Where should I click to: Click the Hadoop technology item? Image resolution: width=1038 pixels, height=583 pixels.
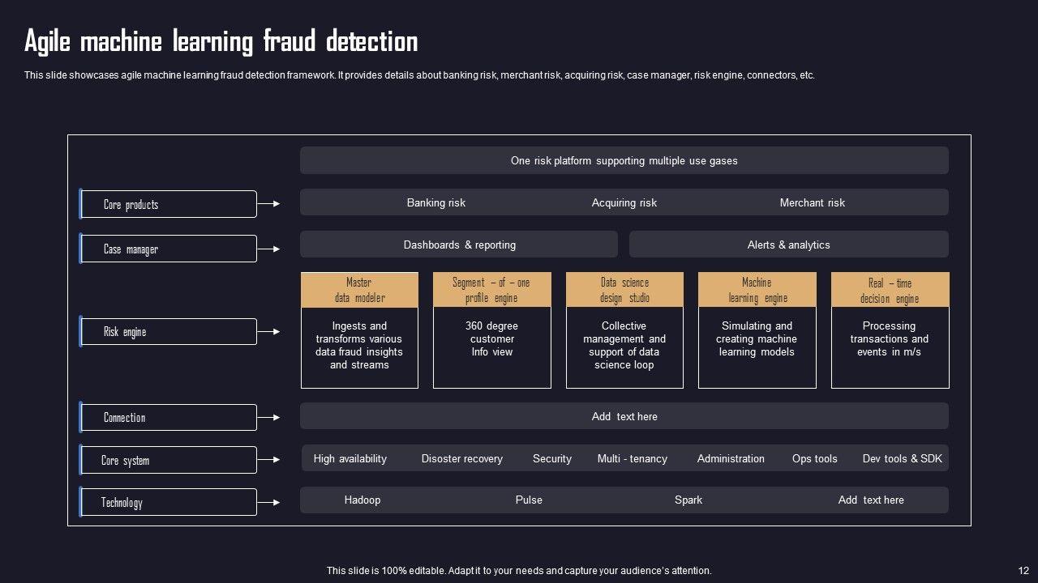[362, 500]
